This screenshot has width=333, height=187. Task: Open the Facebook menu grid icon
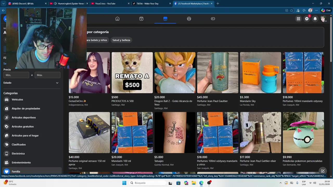[298, 19]
